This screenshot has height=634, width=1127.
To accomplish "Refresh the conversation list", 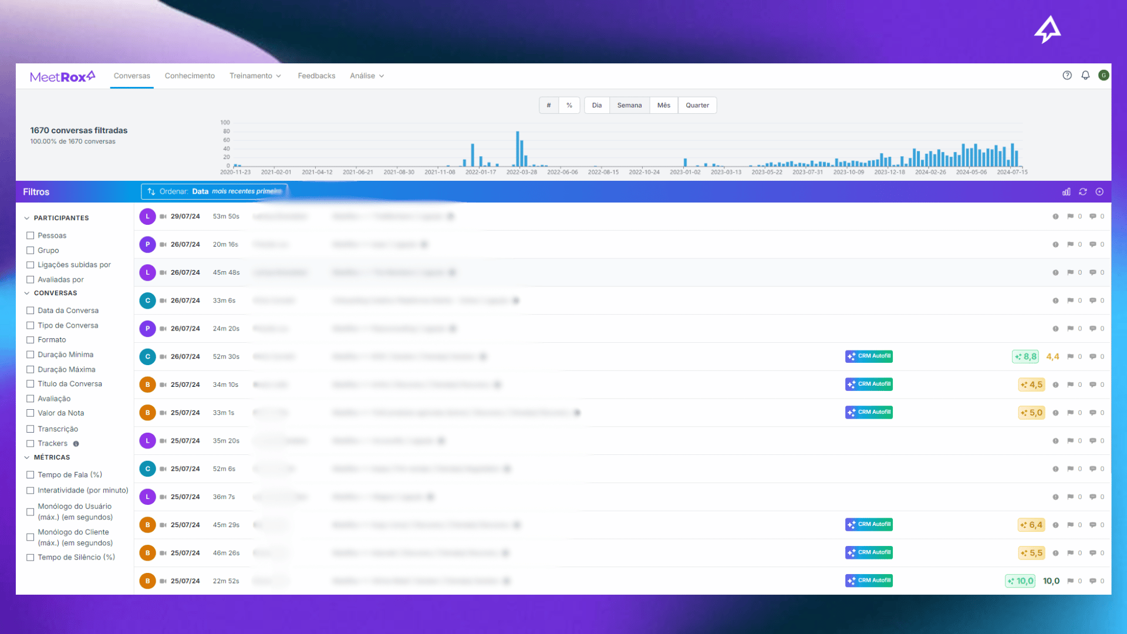I will tap(1082, 192).
